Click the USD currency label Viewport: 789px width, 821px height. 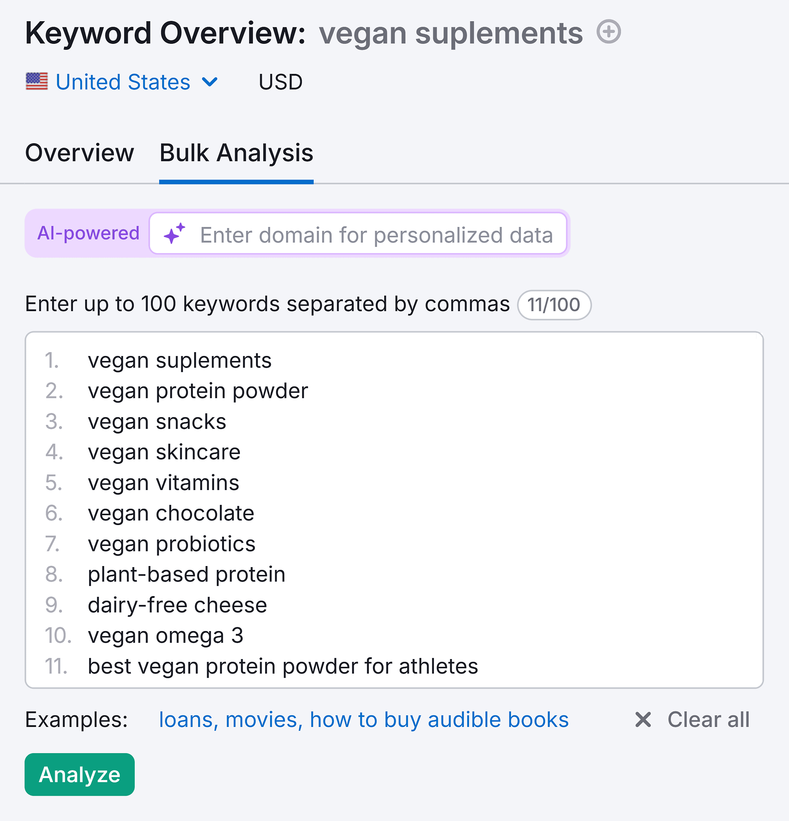[280, 82]
